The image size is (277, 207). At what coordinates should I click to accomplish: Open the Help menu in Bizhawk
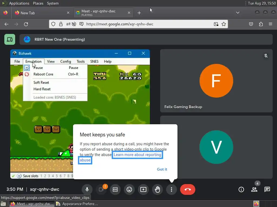[108, 61]
